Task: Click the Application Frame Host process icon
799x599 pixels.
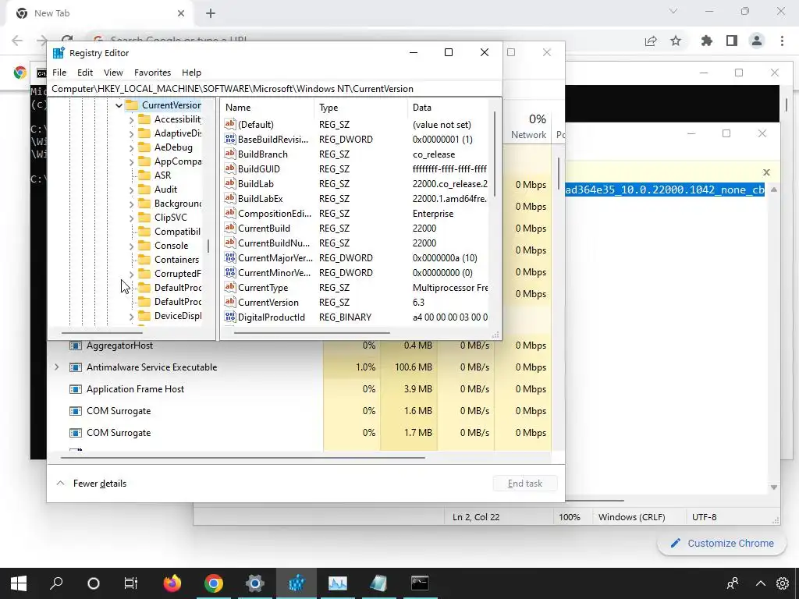Action: click(x=76, y=389)
